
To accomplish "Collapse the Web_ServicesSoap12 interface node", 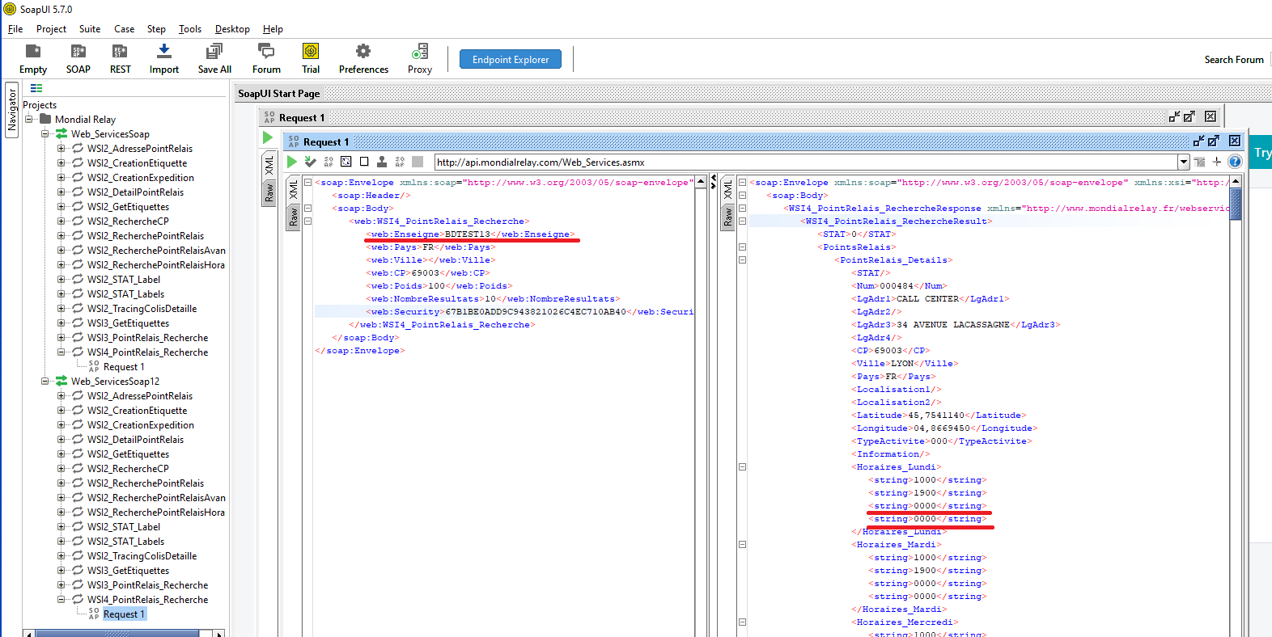I will [45, 381].
